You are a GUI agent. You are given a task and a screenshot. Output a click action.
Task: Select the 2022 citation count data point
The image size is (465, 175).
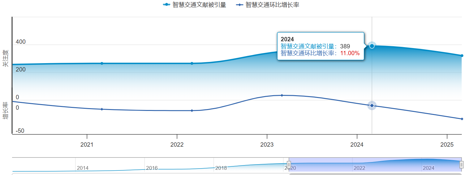click(192, 63)
